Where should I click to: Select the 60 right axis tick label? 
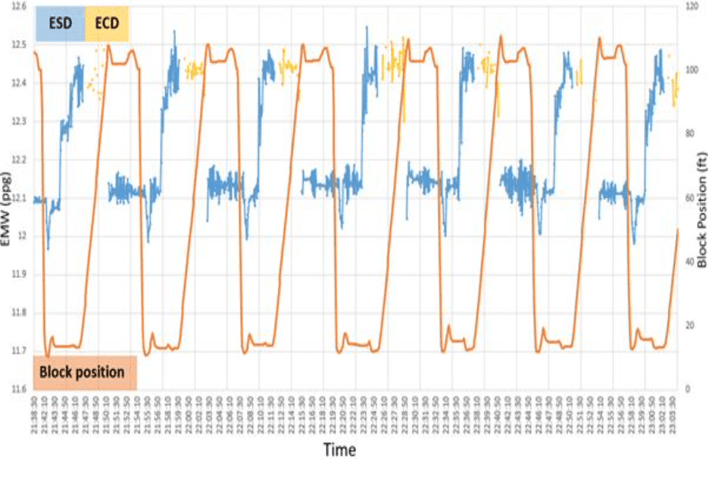pos(689,198)
